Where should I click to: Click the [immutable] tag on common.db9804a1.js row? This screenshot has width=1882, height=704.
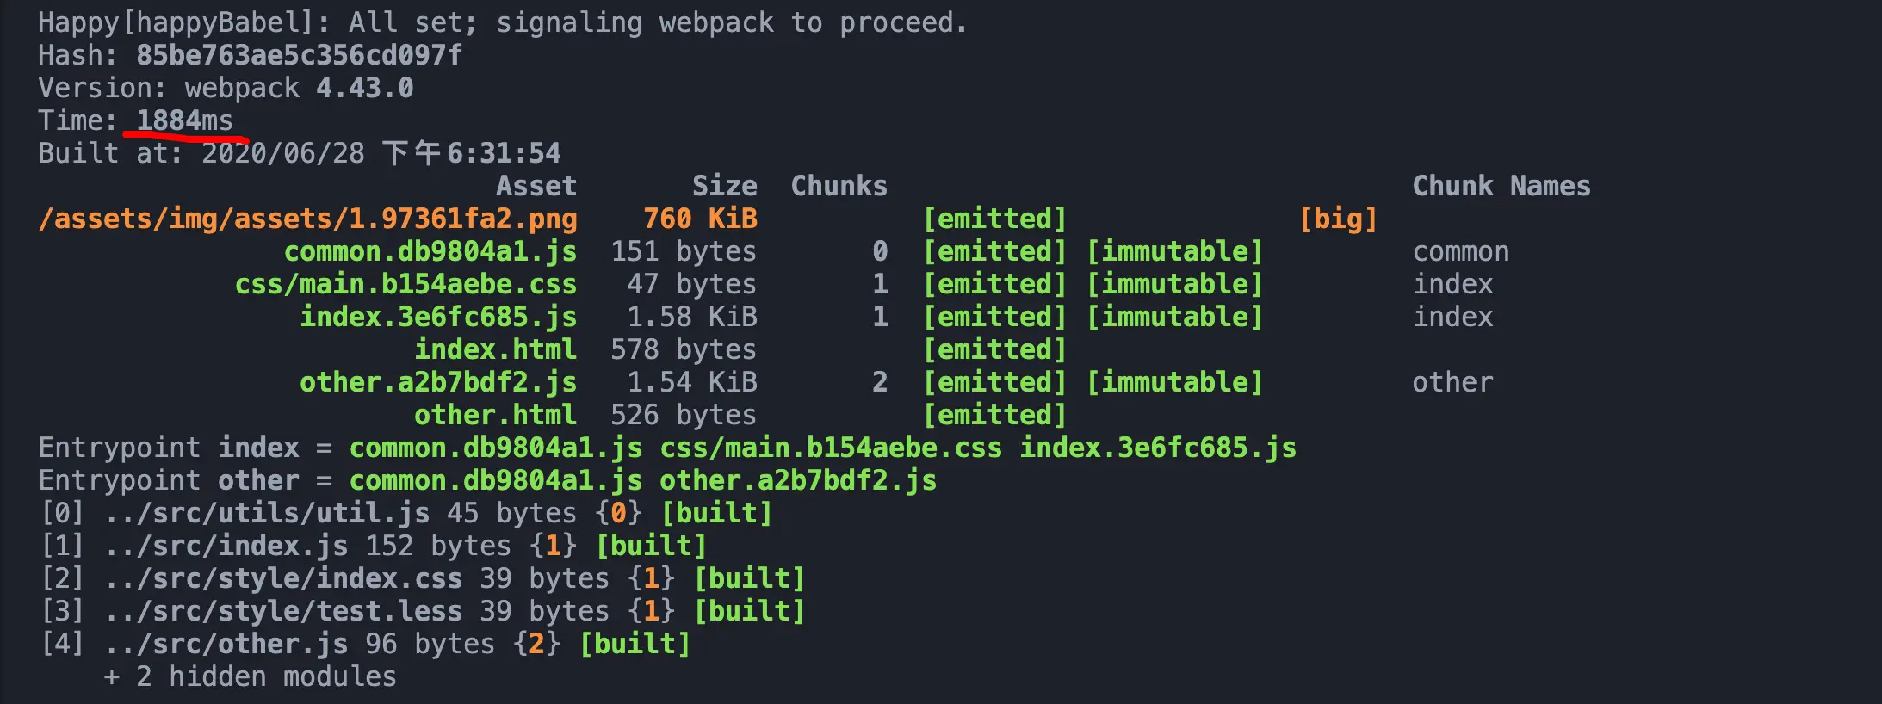click(1174, 251)
